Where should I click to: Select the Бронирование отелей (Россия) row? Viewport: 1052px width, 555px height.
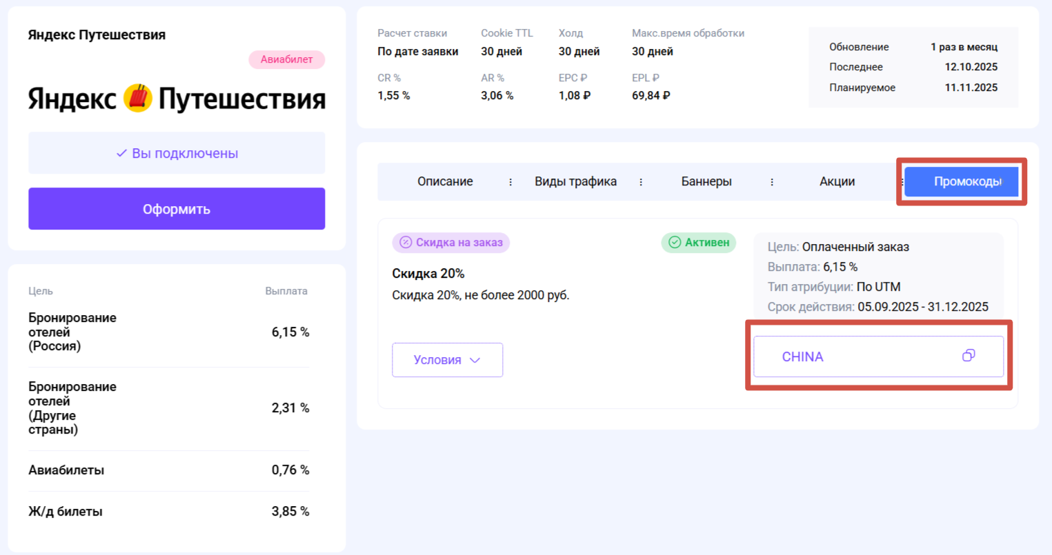coord(169,332)
